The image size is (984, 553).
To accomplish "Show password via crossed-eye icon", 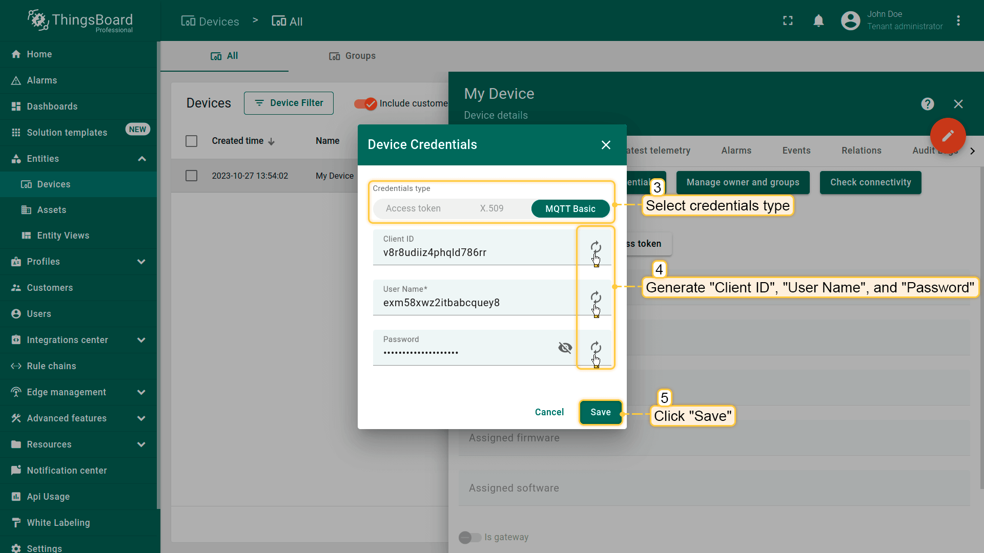I will 565,348.
